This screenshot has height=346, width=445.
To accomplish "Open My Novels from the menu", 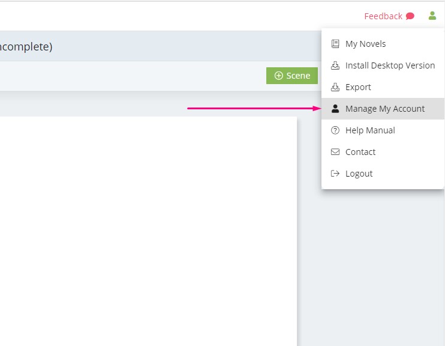I will pyautogui.click(x=383, y=44).
